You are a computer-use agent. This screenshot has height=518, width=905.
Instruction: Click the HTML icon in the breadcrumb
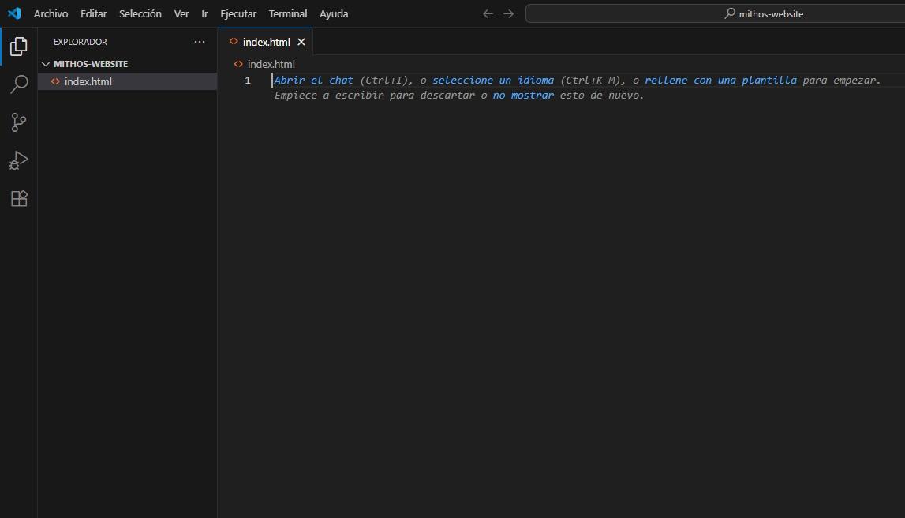[x=238, y=64]
